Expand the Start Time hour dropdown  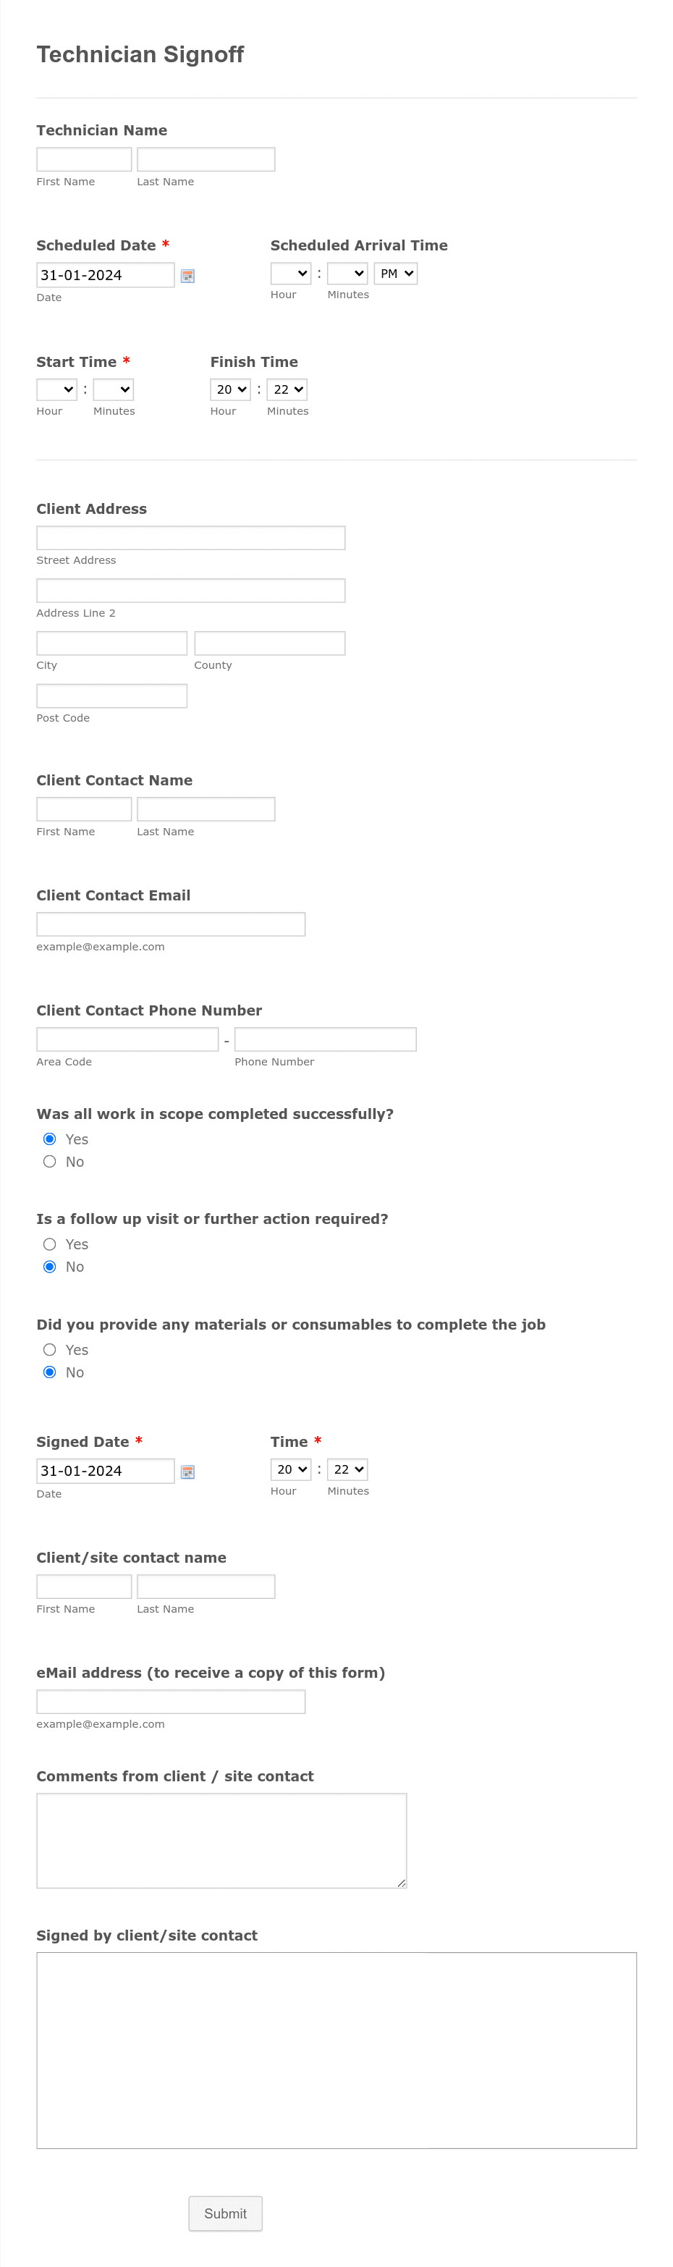point(56,390)
